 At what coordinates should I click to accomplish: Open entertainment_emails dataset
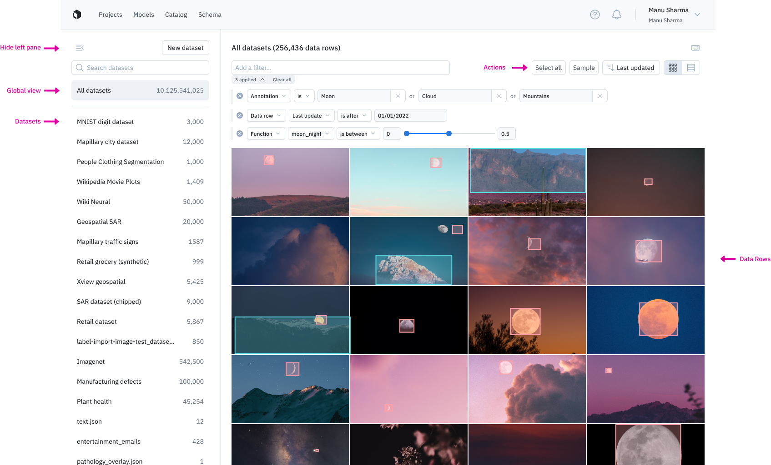click(x=140, y=441)
